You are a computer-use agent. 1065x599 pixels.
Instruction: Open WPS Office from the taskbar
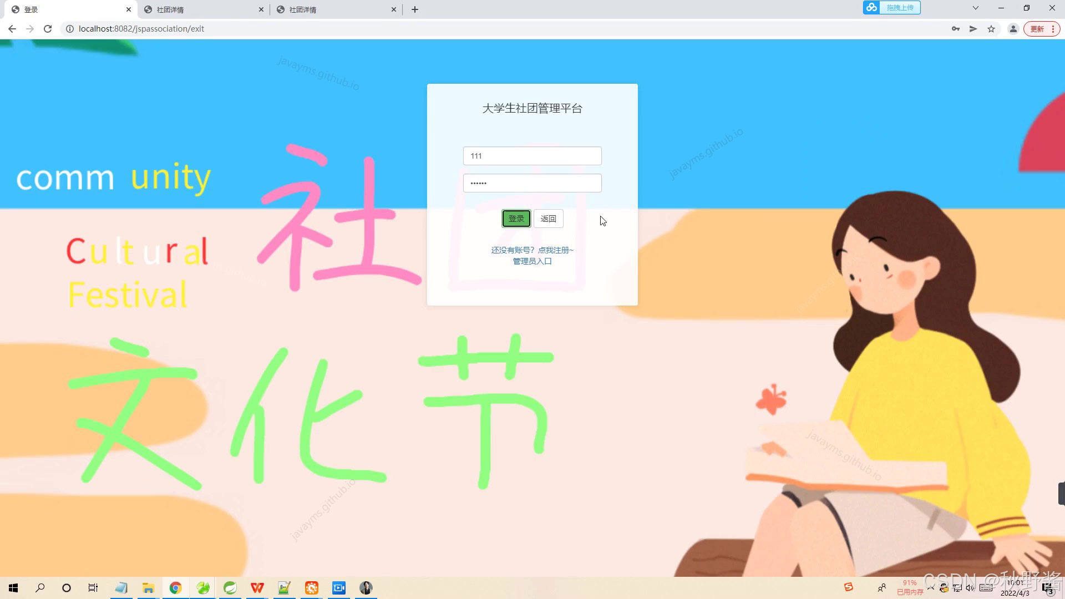point(257,587)
